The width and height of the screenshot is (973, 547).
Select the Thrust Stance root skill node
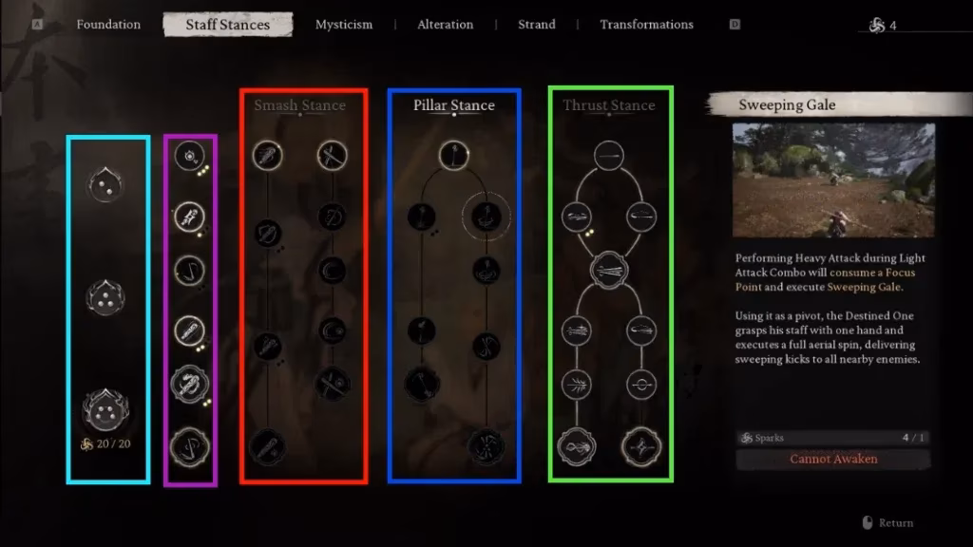pyautogui.click(x=608, y=157)
